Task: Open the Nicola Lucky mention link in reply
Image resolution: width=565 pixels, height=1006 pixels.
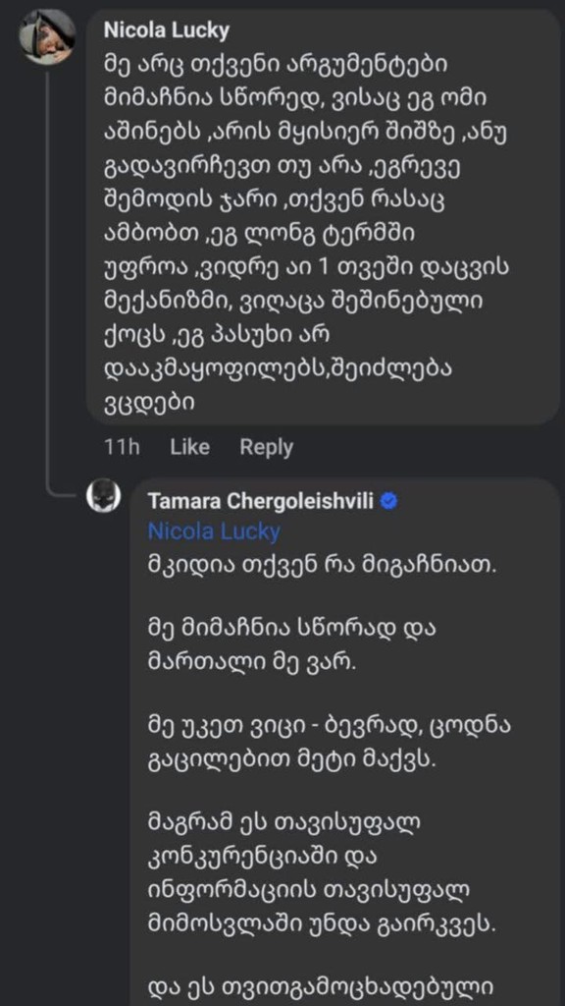Action: point(213,531)
